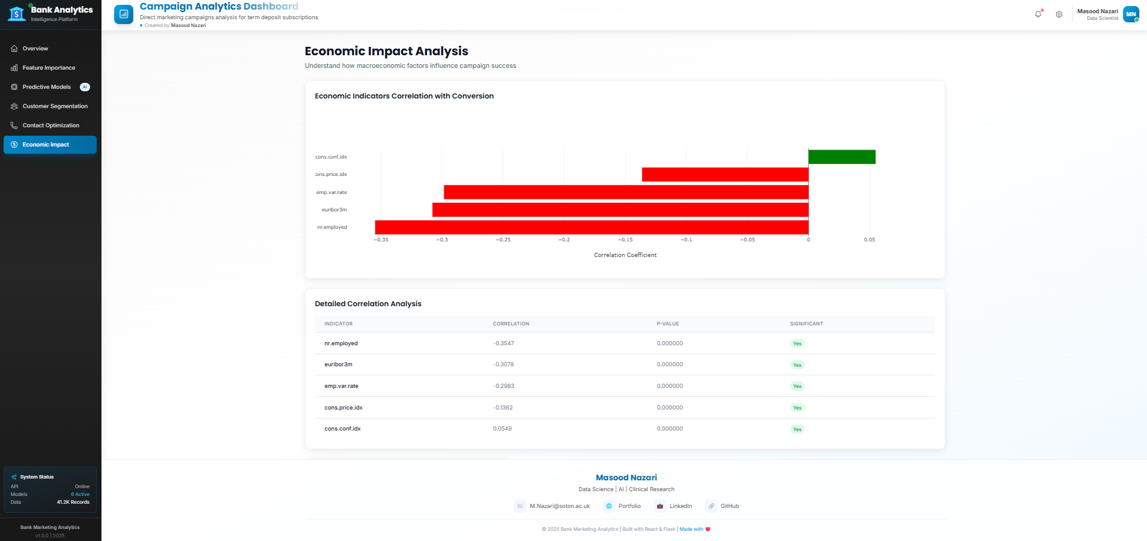1147x541 pixels.
Task: Navigate to Customer Segmentation in the sidebar
Action: click(x=54, y=106)
